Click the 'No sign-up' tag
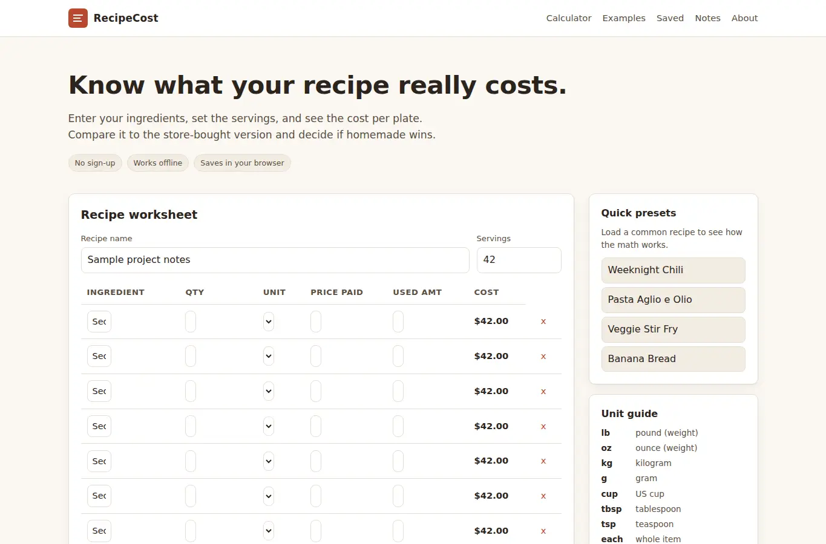 click(x=95, y=163)
